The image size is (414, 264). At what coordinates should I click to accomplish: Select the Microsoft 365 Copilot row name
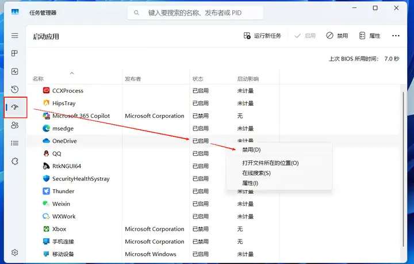pyautogui.click(x=81, y=116)
